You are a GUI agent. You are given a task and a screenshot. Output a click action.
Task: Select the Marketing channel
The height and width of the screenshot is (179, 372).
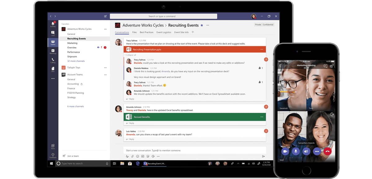(x=72, y=43)
